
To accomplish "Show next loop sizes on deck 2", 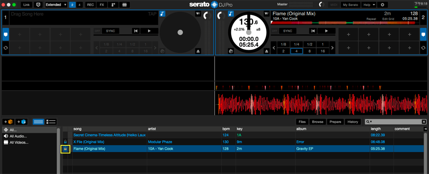I will [332, 48].
